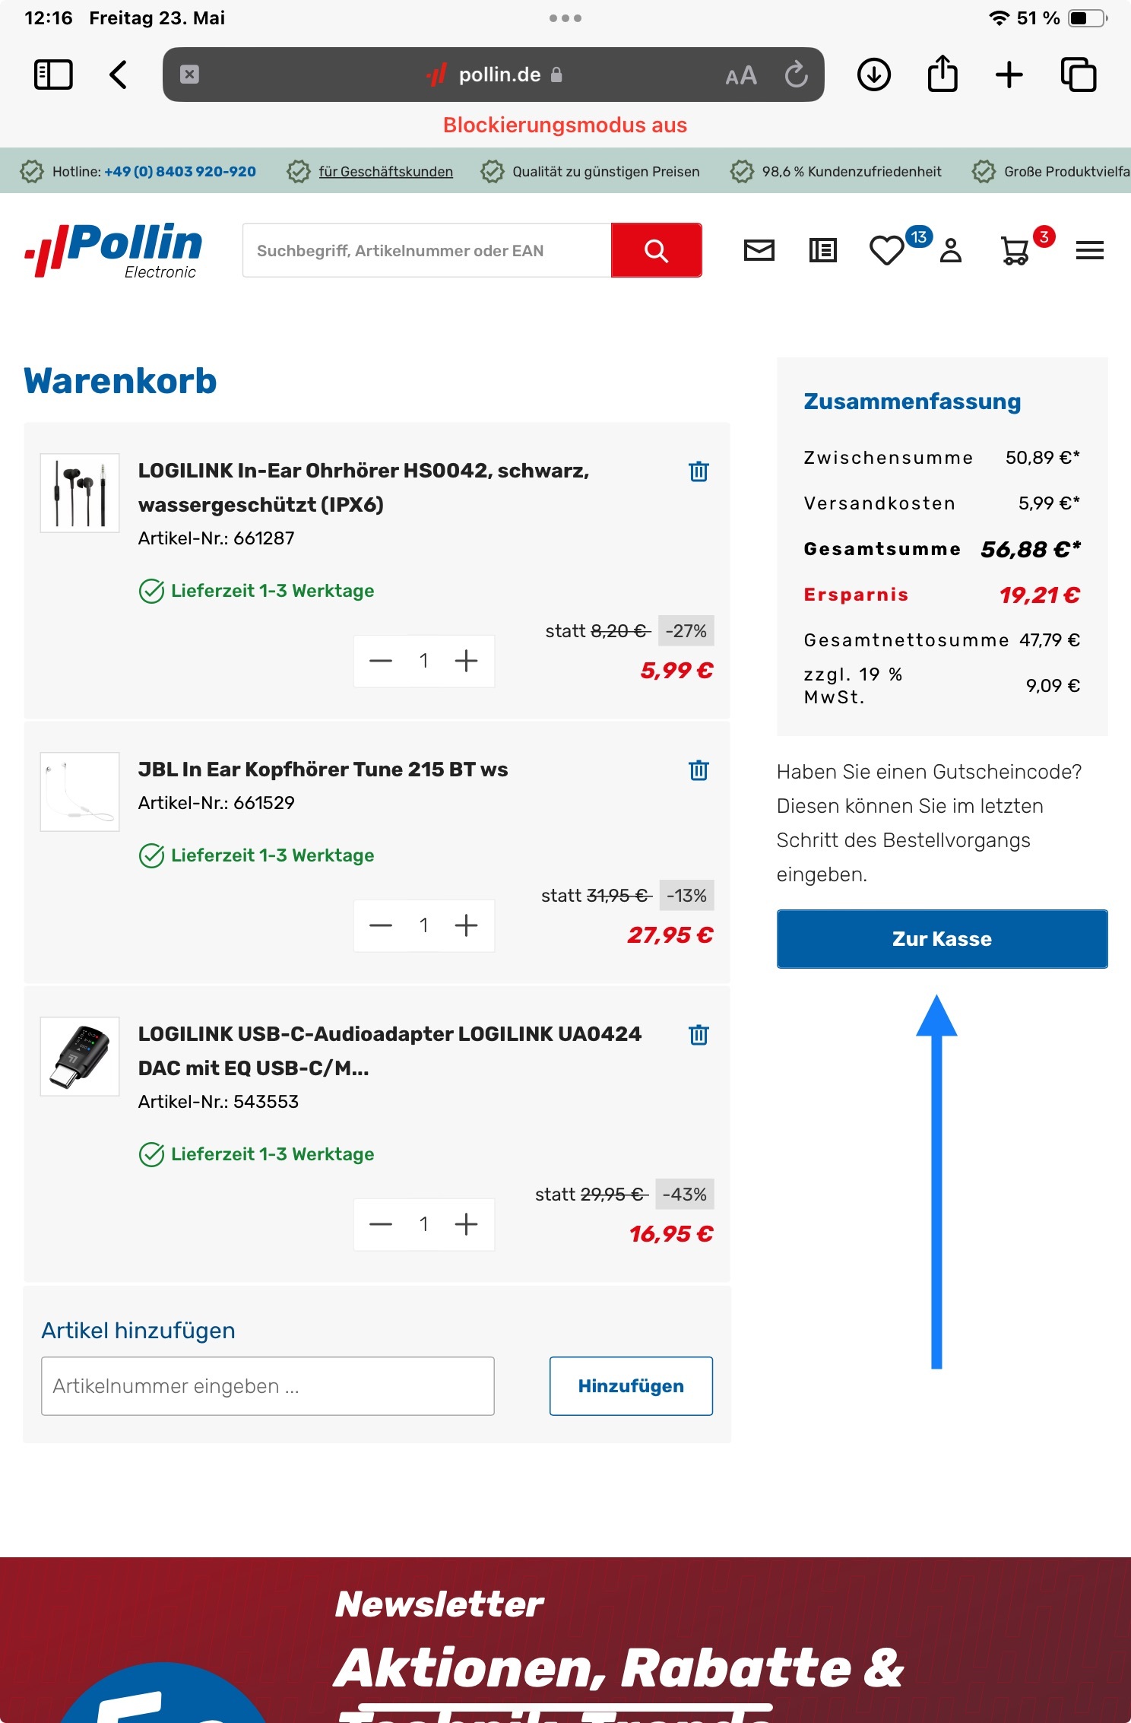This screenshot has width=1131, height=1723.
Task: Open the list icon next to the envelope
Action: [823, 250]
